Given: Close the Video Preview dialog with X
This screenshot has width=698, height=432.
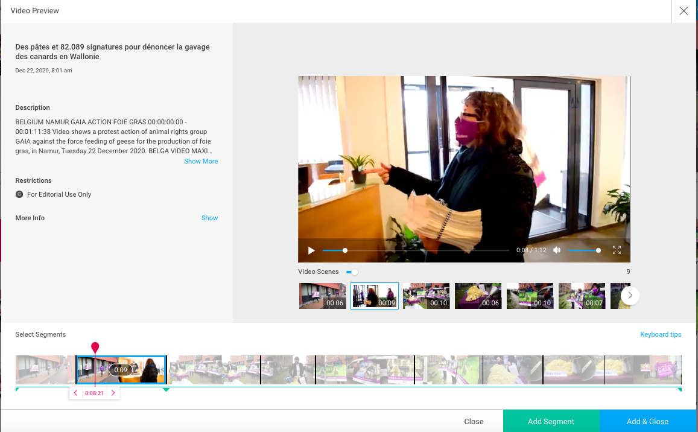Looking at the screenshot, I should [684, 11].
